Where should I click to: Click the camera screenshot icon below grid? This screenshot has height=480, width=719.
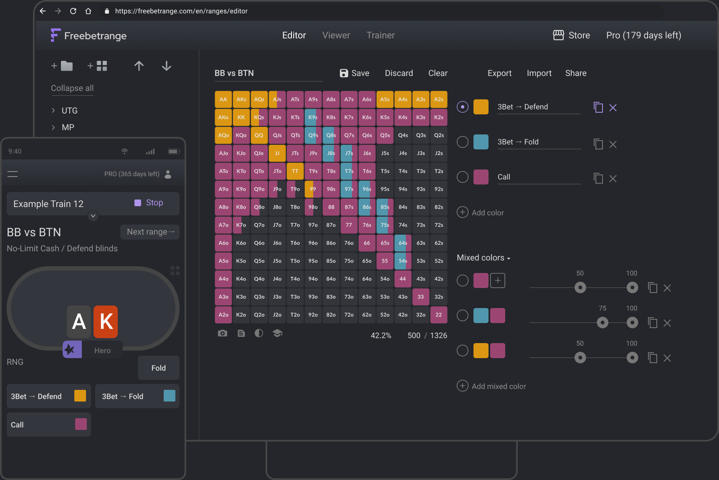(223, 333)
